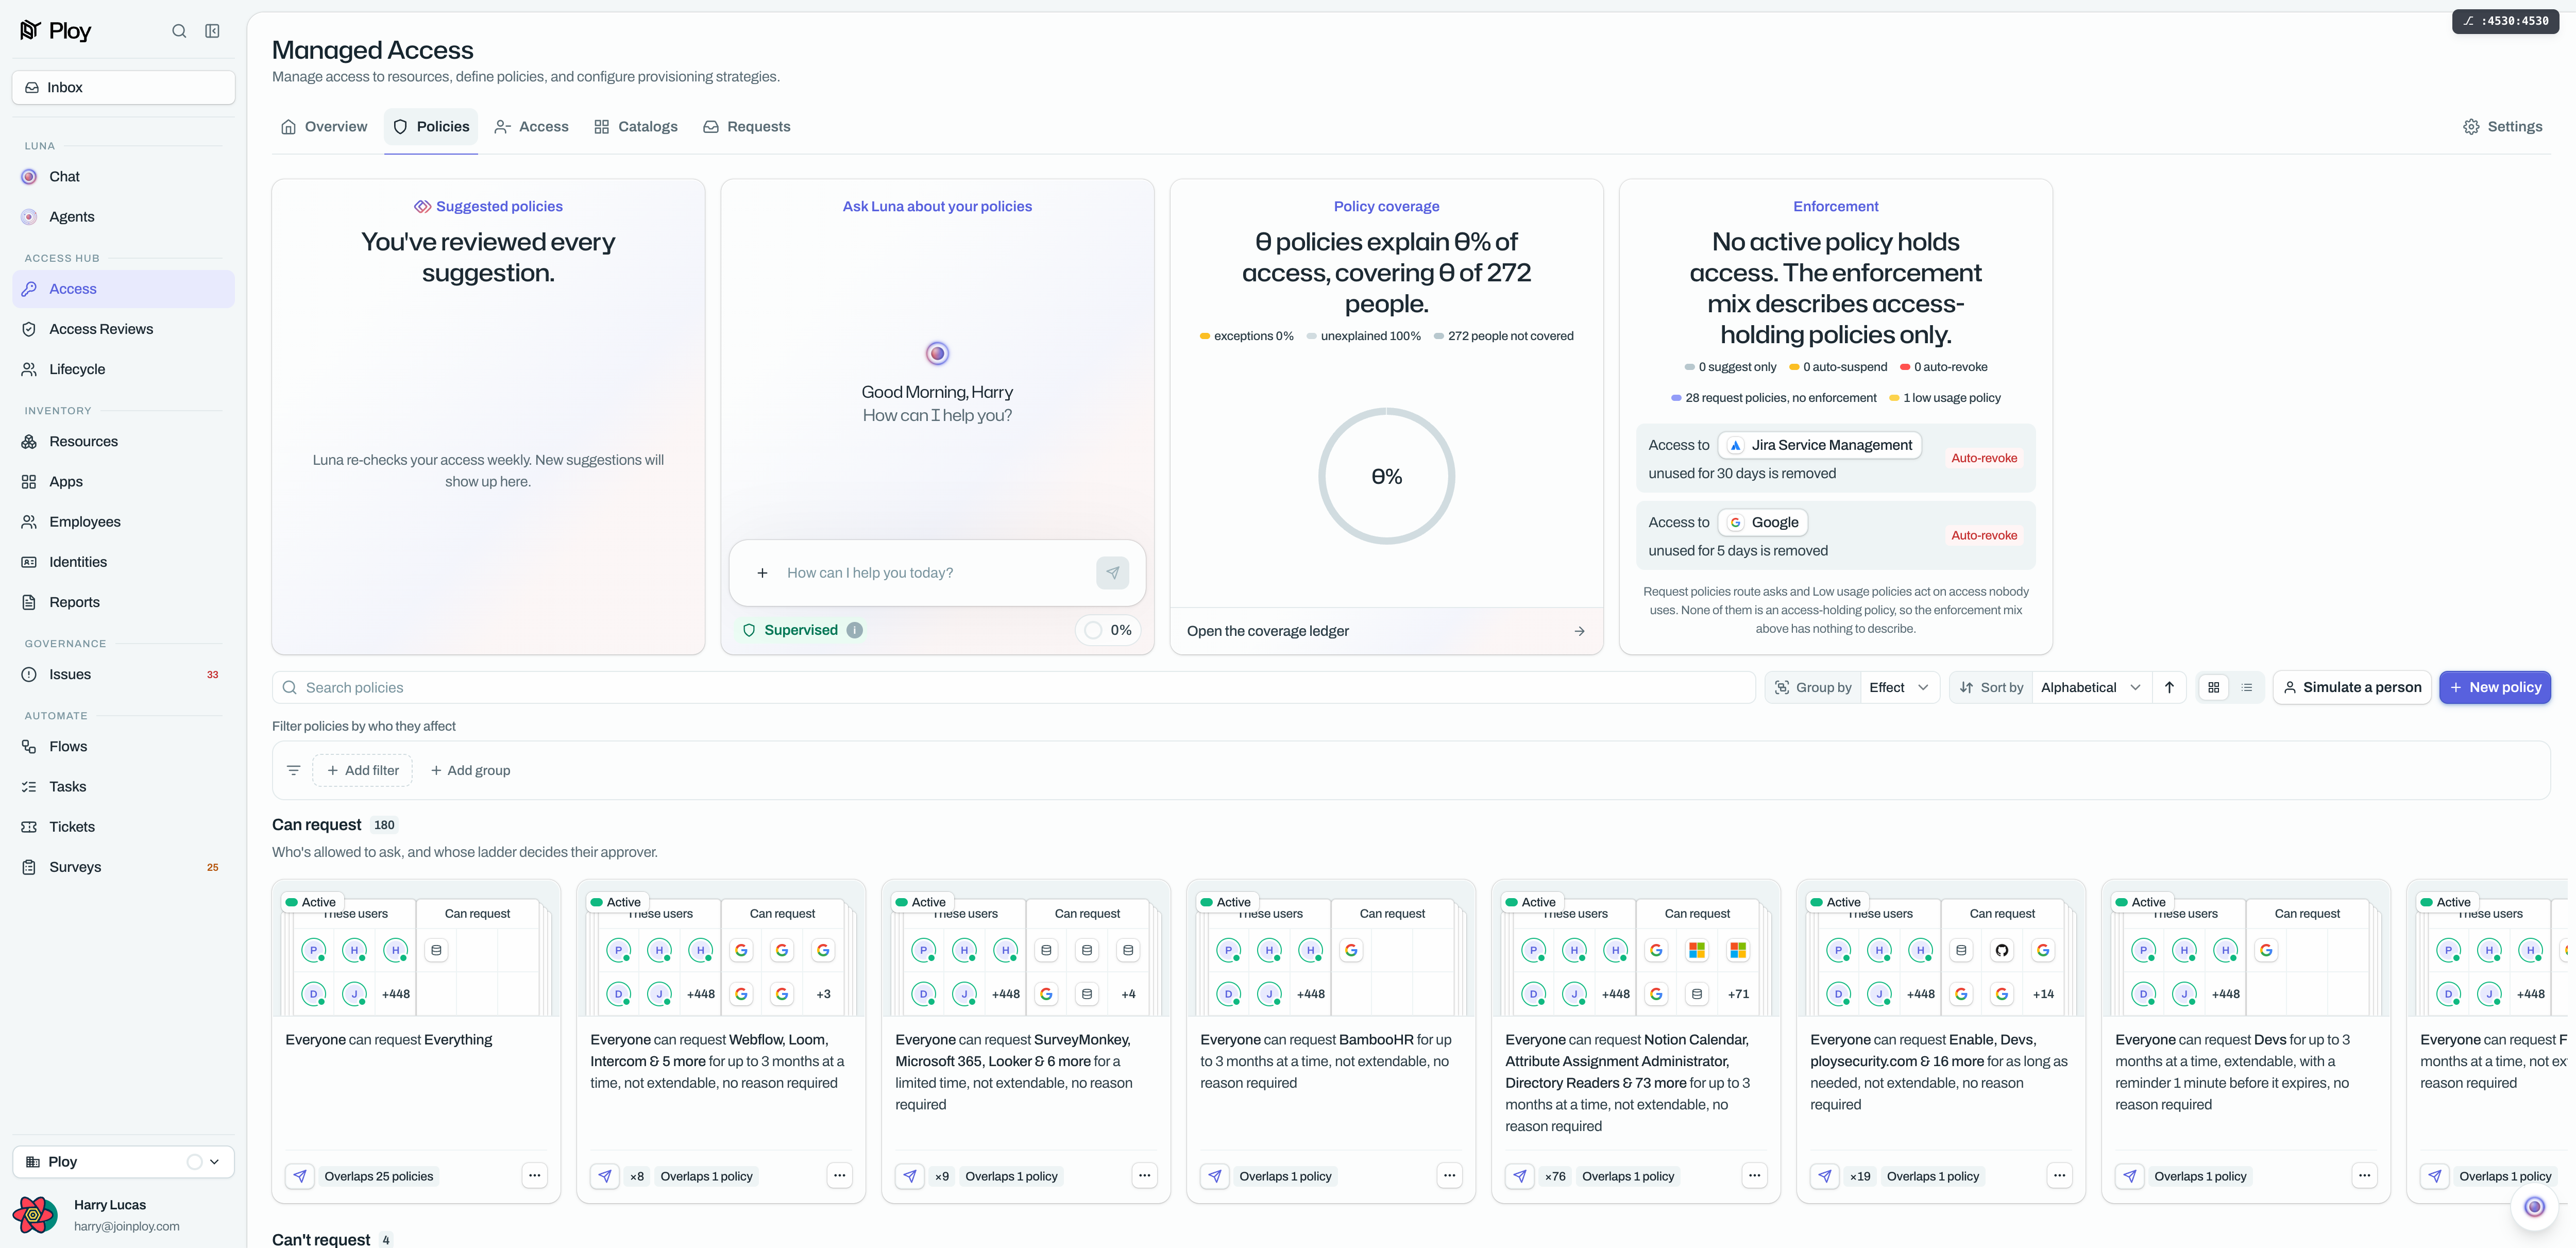Click the x76 badge on Notion Calendar card
Screen dimensions: 2576x1248
tap(1555, 1176)
